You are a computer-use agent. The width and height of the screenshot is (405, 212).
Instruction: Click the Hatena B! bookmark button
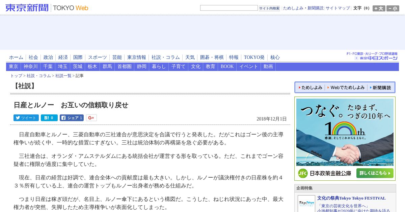pos(49,118)
